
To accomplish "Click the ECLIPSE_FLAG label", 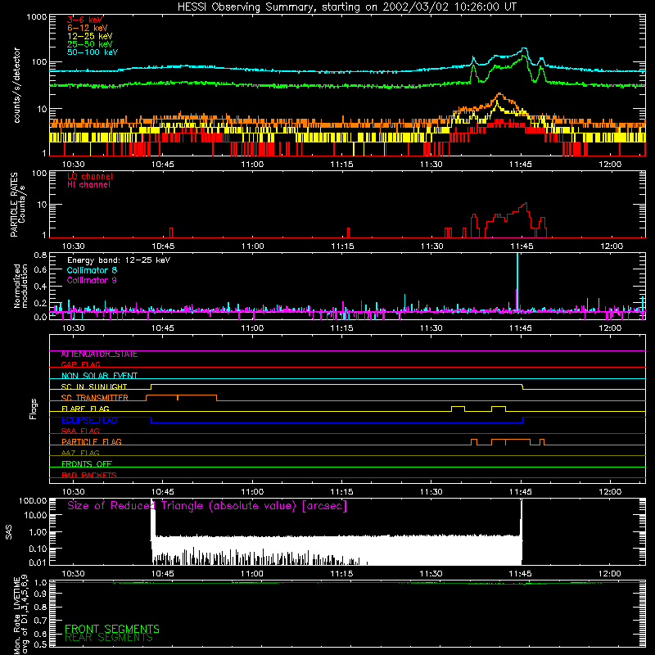I will coord(89,420).
